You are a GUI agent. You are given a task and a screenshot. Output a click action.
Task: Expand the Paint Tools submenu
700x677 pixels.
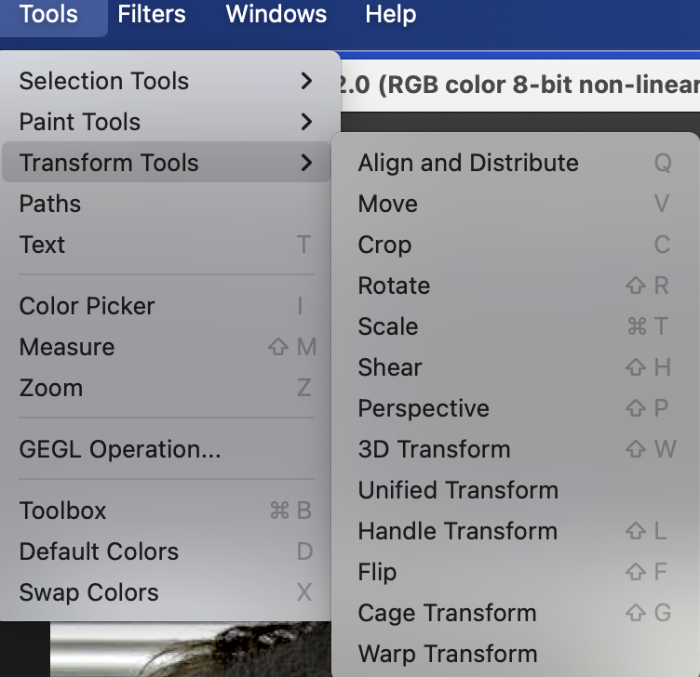(x=80, y=122)
